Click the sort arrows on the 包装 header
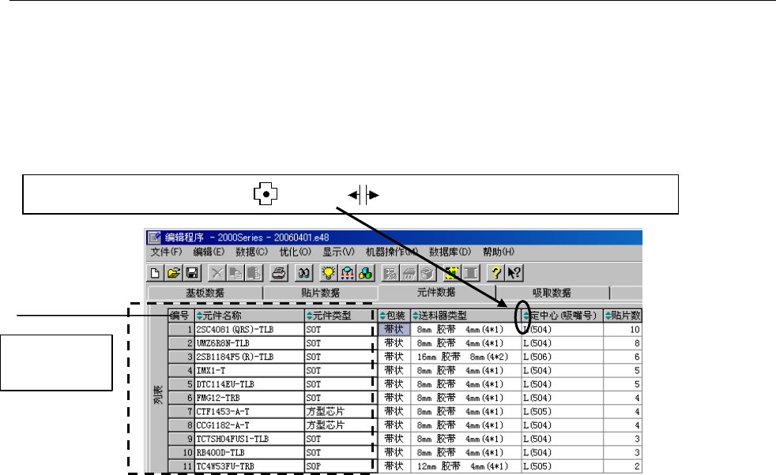 pos(382,316)
